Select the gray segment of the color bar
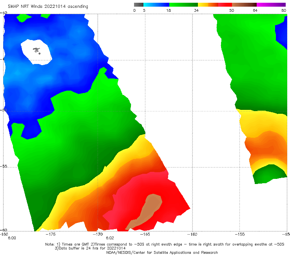The height and width of the screenshot is (255, 290). (x=138, y=5)
